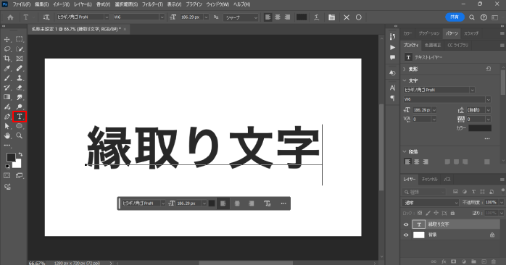Click more options dots in 文字 section
506x265 pixels.
click(x=487, y=138)
